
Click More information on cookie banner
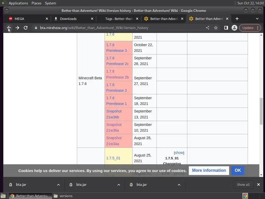pyautogui.click(x=209, y=170)
